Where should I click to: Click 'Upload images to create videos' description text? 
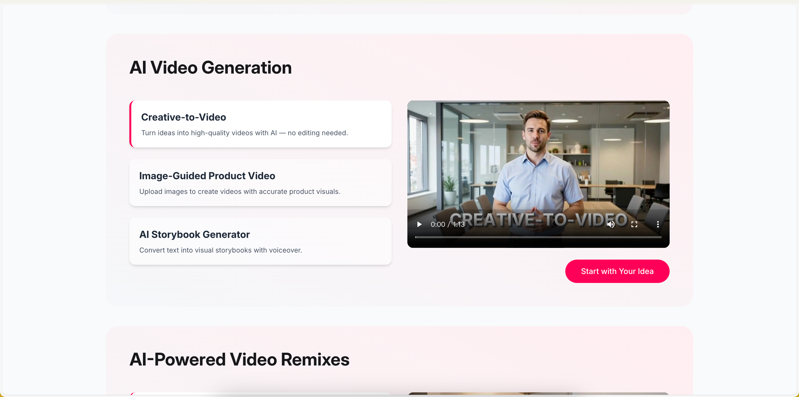pyautogui.click(x=240, y=191)
